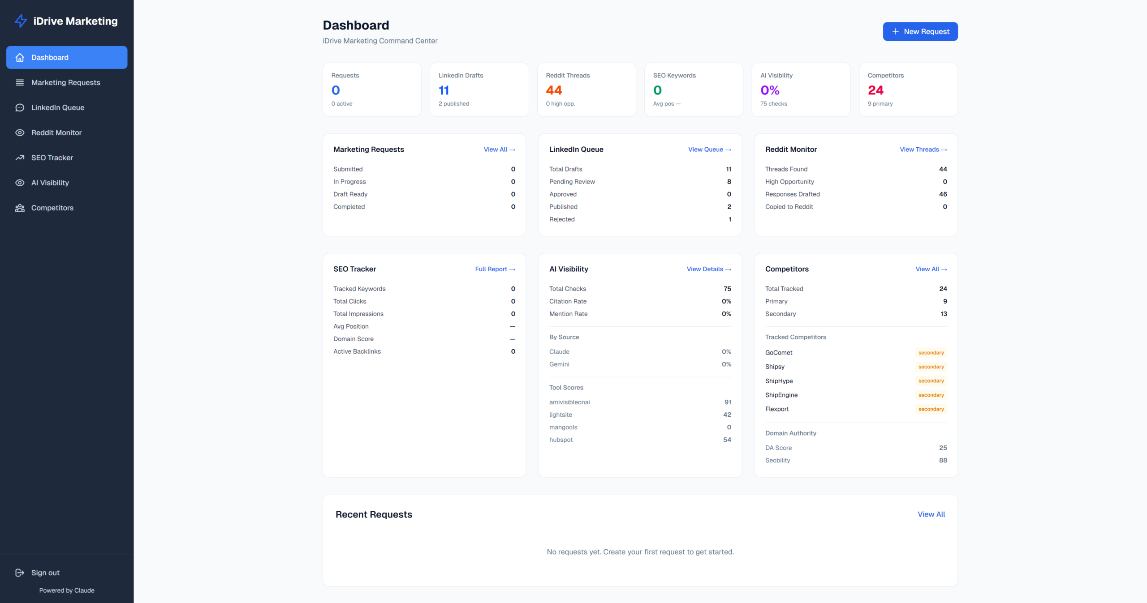Open Marketing Requests from the sidebar

(67, 82)
